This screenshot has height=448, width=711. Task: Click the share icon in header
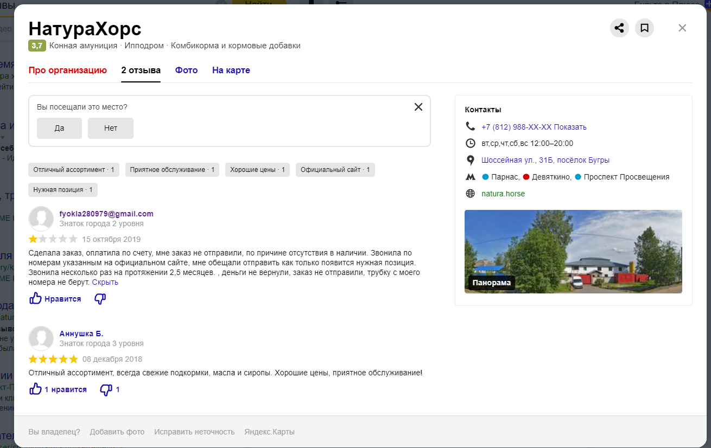pyautogui.click(x=619, y=28)
